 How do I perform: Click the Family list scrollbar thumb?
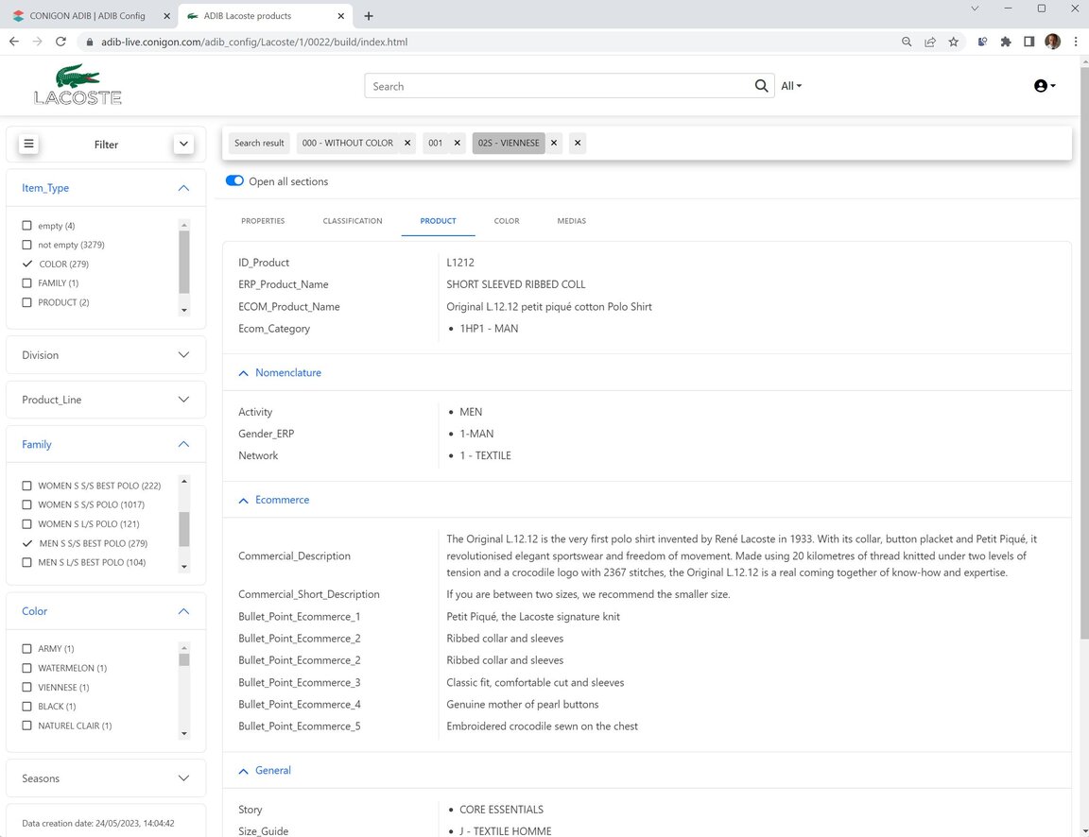(184, 530)
